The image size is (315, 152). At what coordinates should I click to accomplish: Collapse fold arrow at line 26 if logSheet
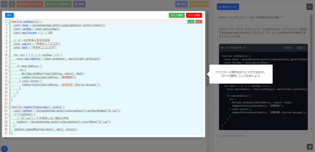click(x=9, y=115)
